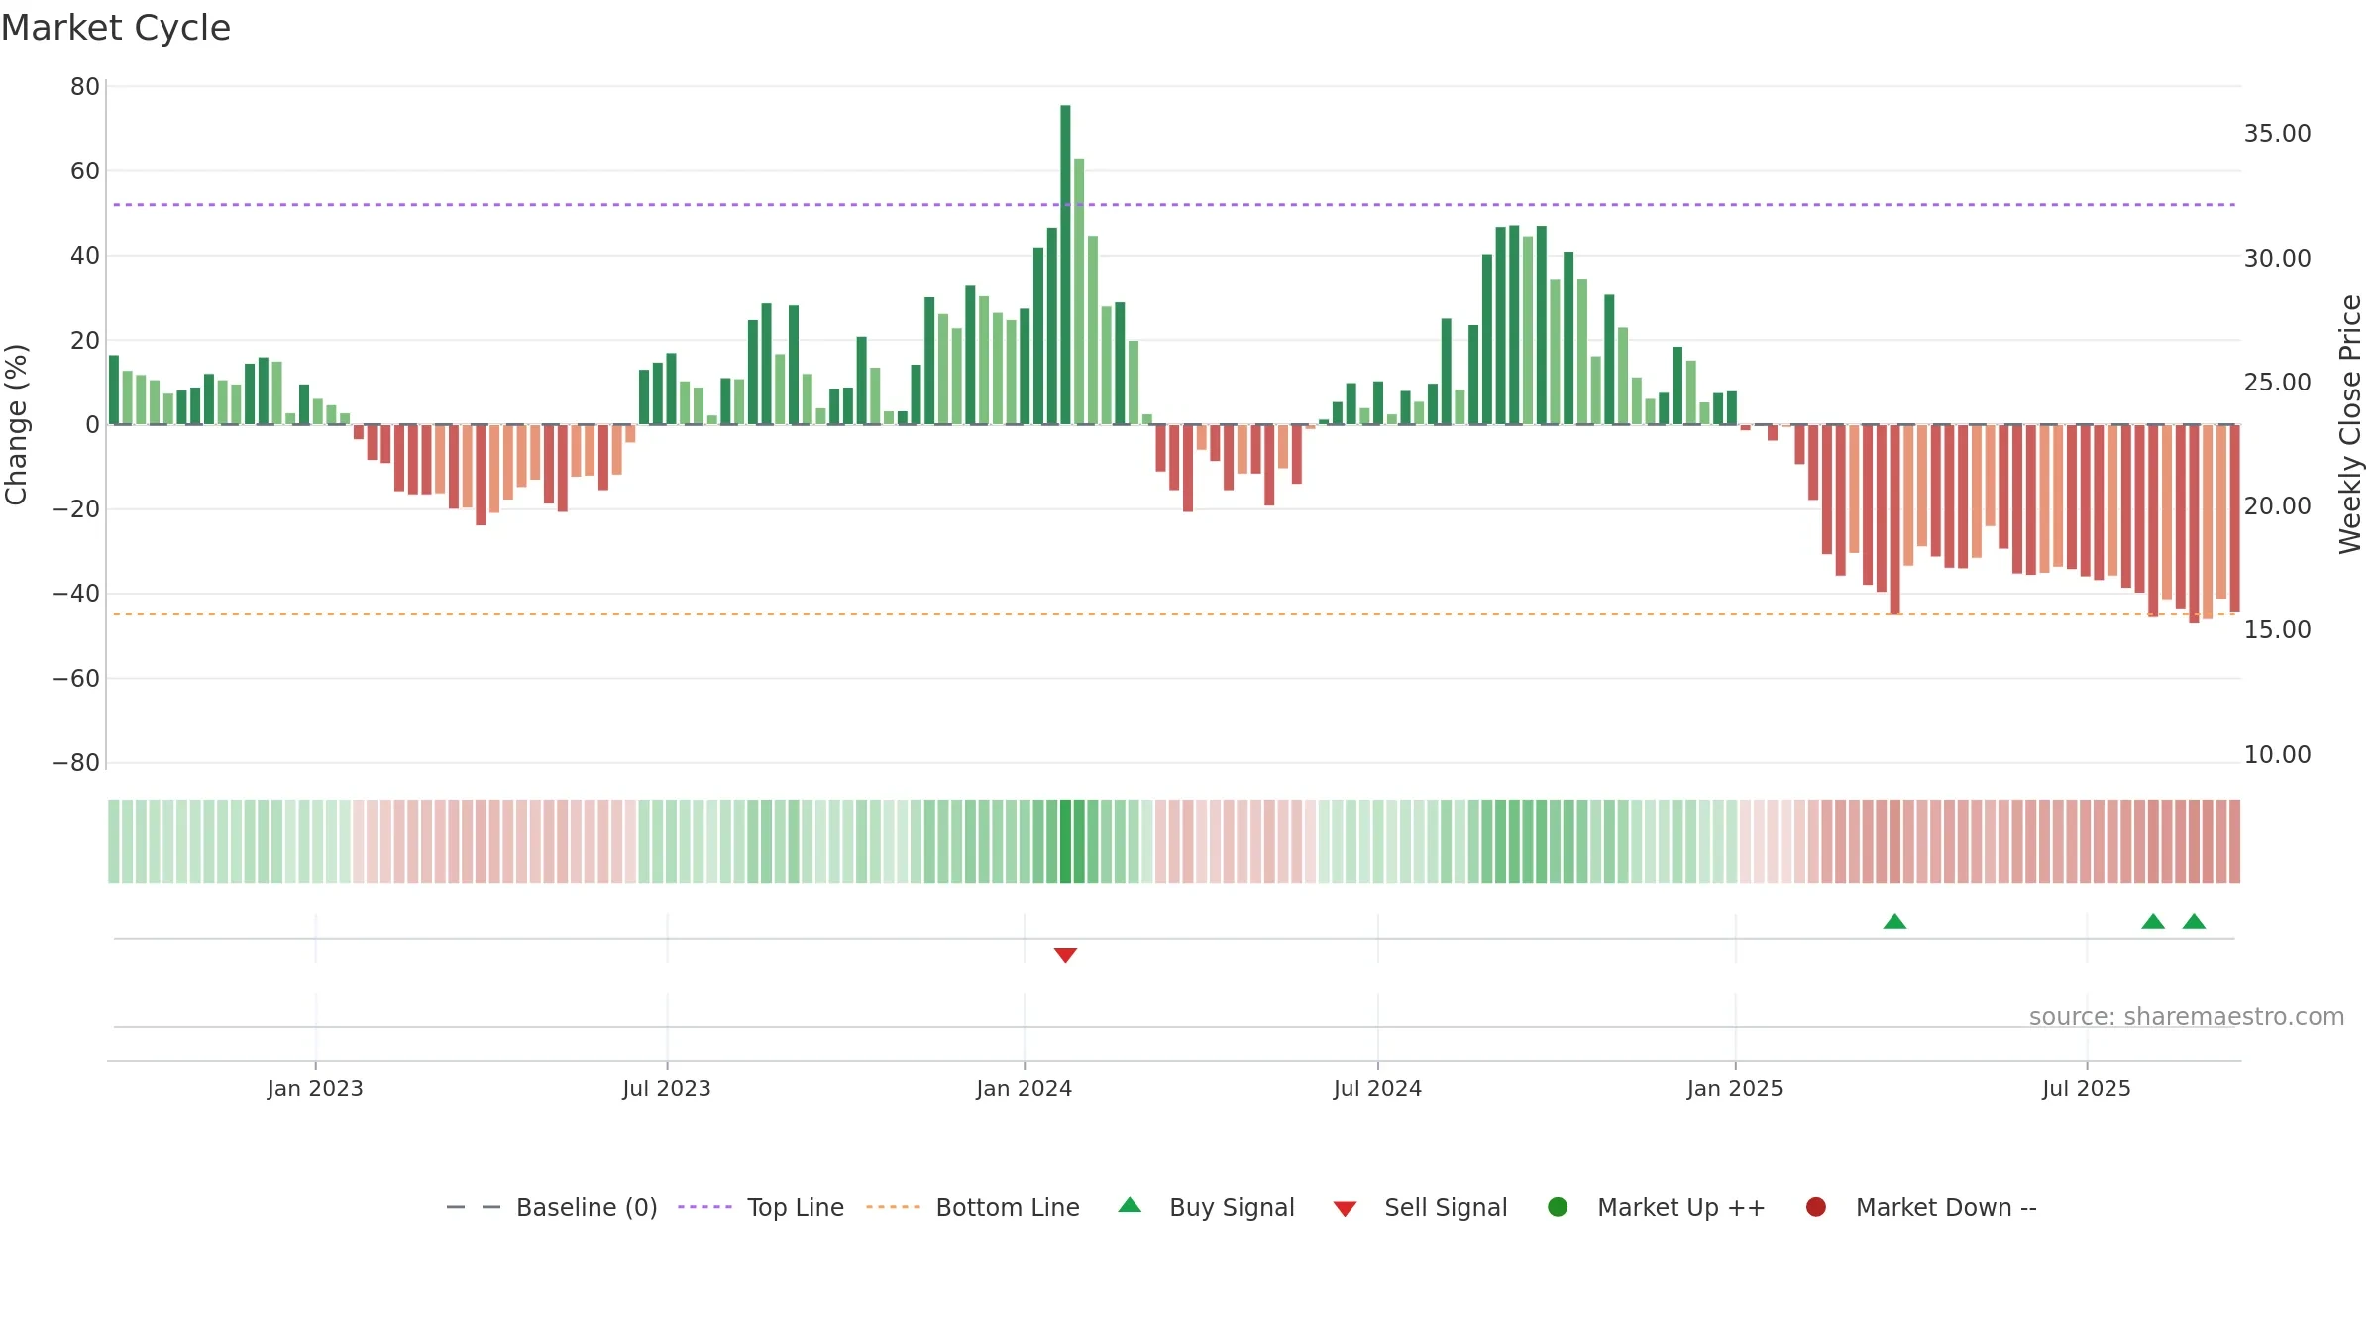Screen dimensions: 2378x1338
Task: Click the Weekly Close Price axis title
Action: [2350, 424]
